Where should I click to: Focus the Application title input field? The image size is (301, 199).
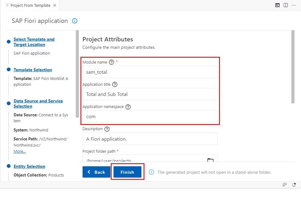pos(150,94)
